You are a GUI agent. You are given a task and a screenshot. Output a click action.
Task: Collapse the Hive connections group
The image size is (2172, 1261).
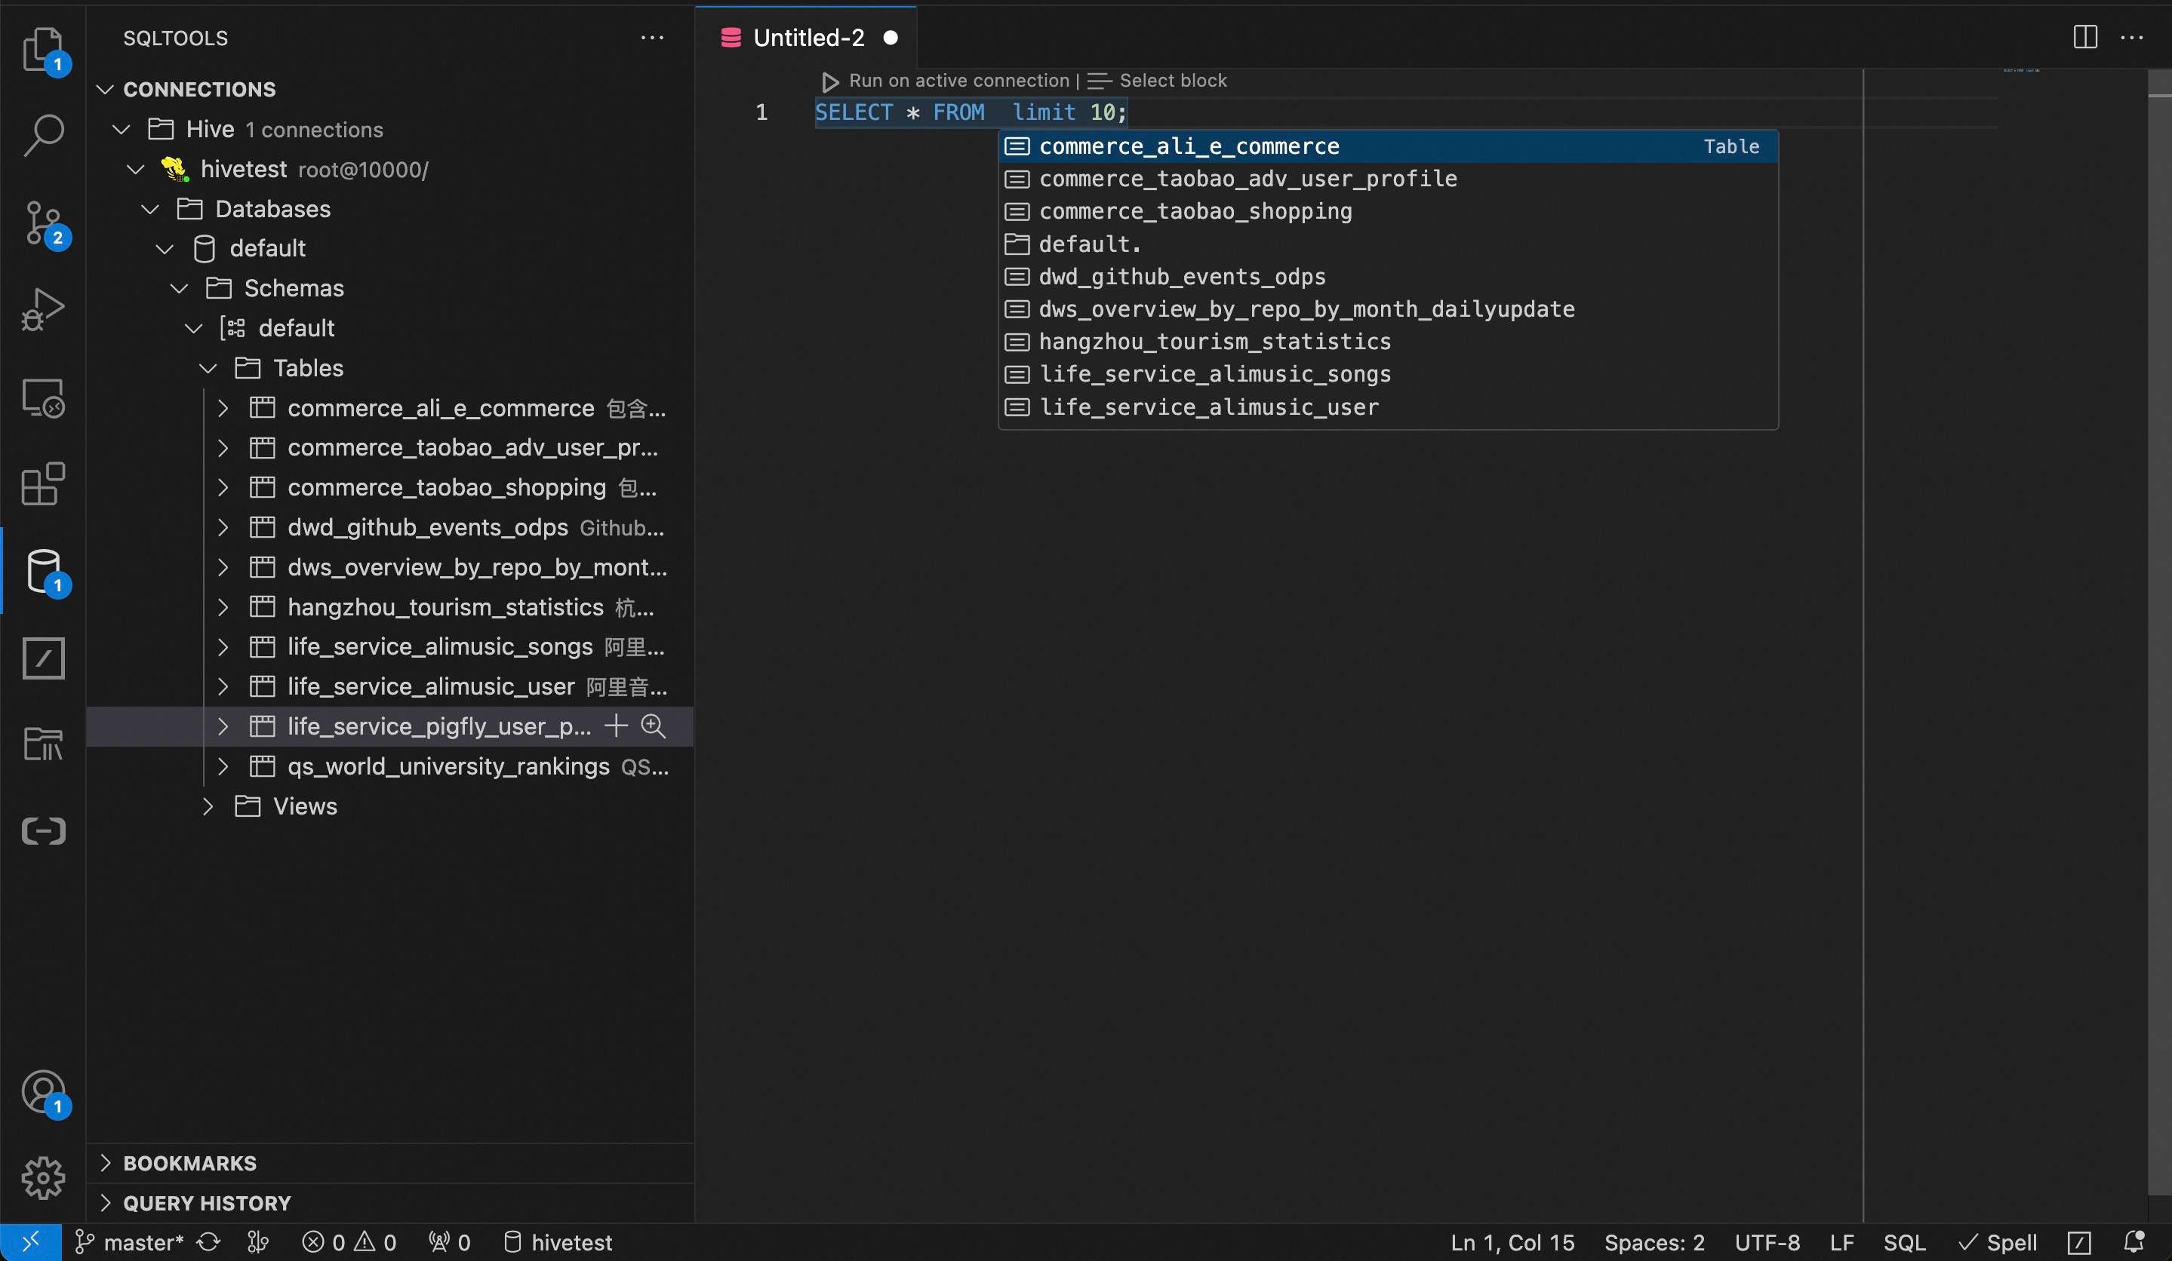(x=122, y=129)
